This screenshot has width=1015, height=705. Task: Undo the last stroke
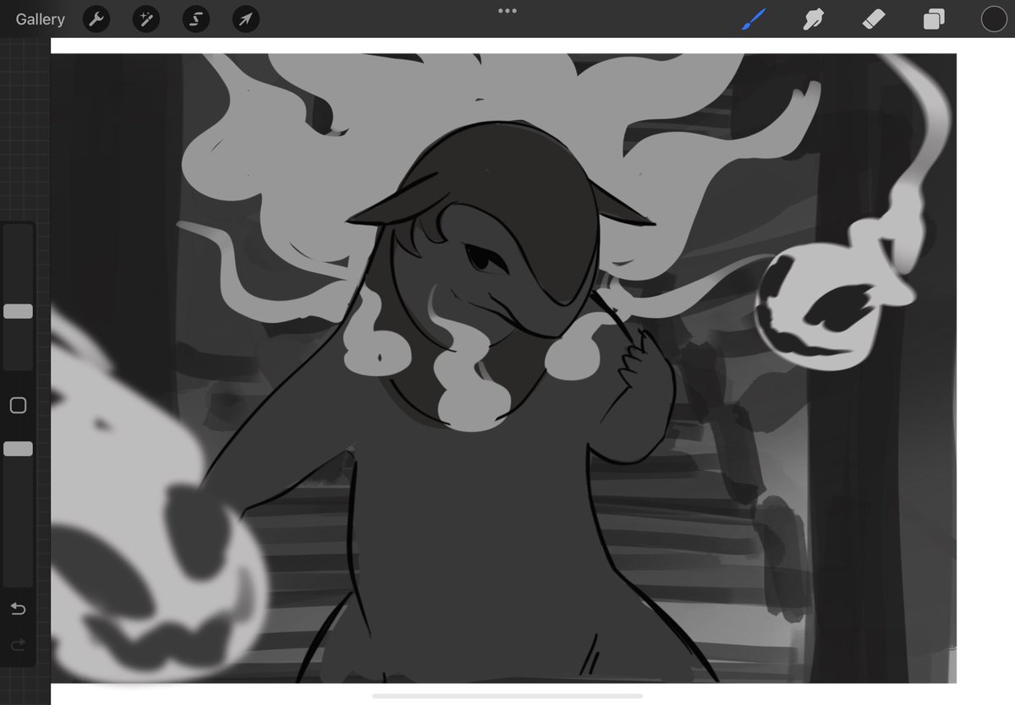point(18,609)
